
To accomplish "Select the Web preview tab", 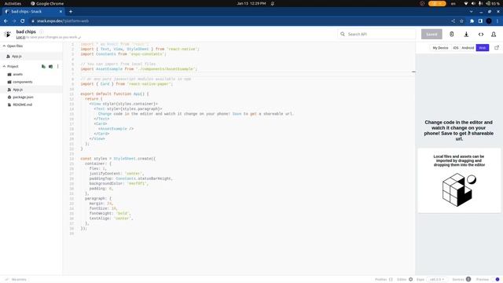I will 482,48.
